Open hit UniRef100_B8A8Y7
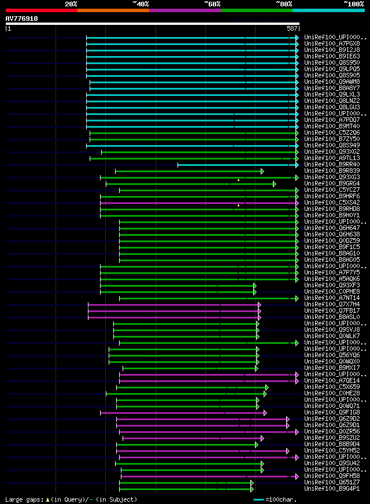The width and height of the screenshot is (370, 504). coord(332,88)
